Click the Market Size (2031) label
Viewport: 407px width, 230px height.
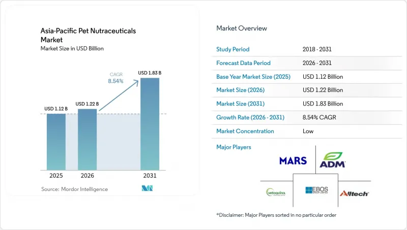tap(241, 104)
